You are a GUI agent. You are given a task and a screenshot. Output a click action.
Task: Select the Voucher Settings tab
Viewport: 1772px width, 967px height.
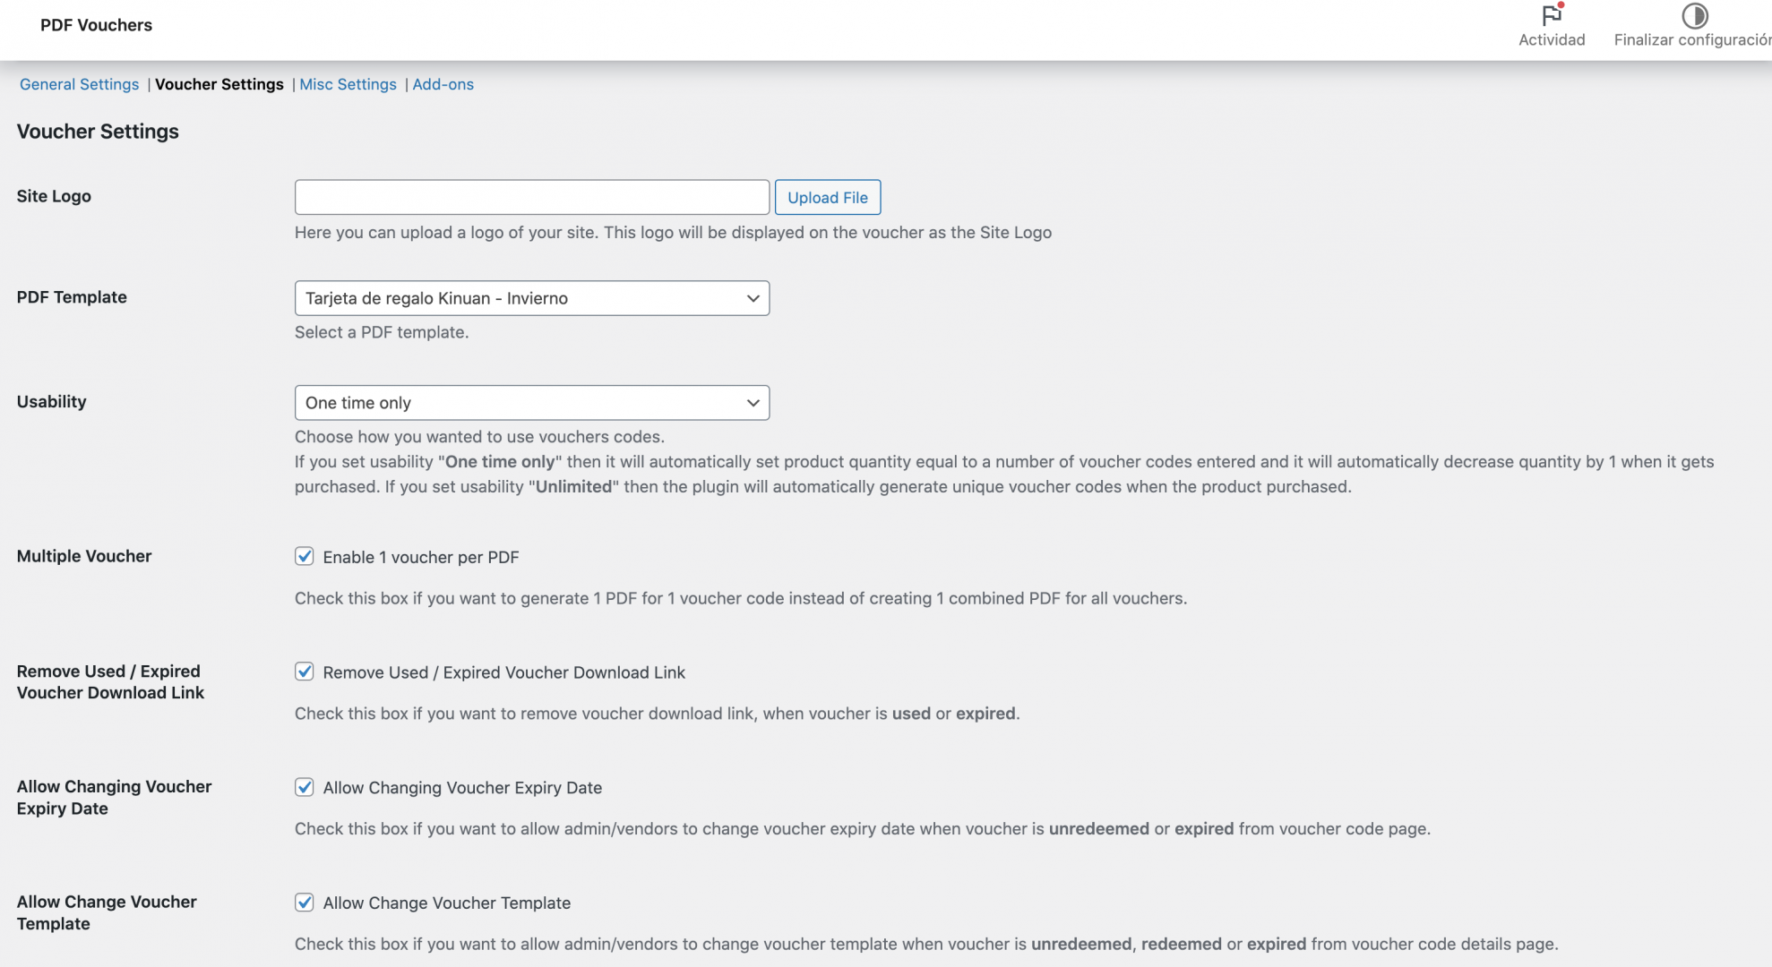coord(219,84)
